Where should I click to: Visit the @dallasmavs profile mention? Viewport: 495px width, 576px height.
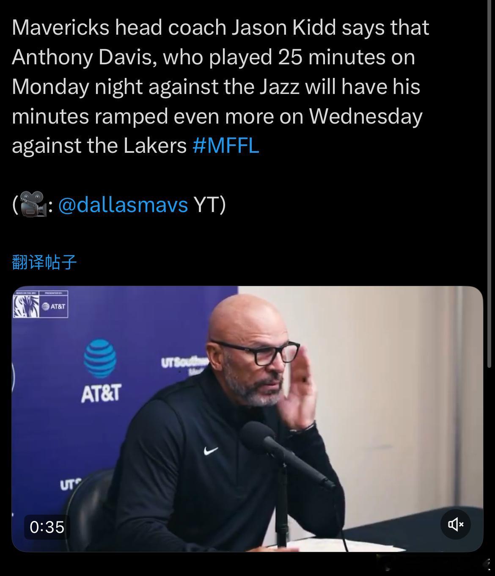(x=123, y=205)
